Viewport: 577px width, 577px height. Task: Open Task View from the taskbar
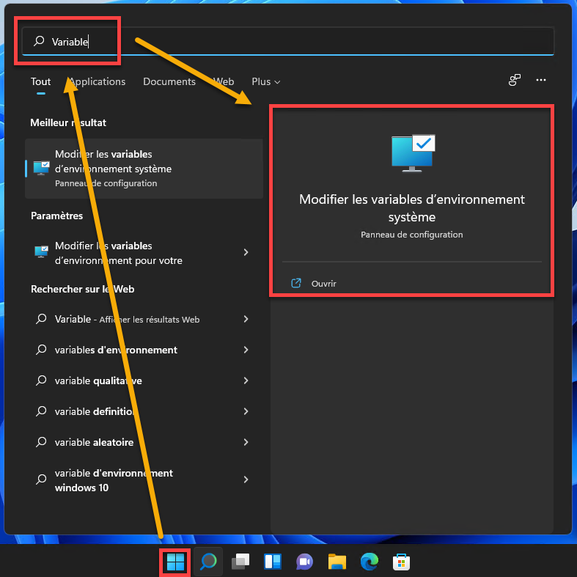[240, 562]
